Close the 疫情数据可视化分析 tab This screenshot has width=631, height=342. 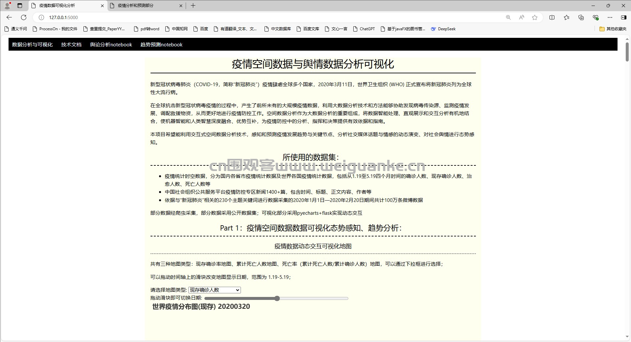point(102,6)
